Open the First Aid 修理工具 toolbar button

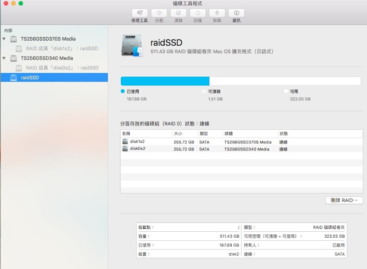[x=140, y=13]
